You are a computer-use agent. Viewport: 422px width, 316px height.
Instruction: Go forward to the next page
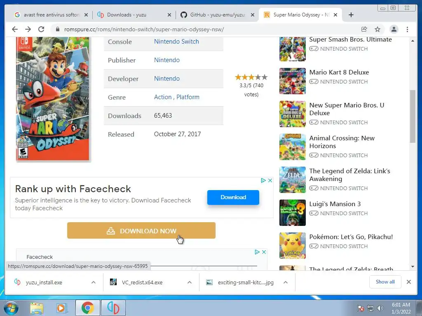coord(28,29)
